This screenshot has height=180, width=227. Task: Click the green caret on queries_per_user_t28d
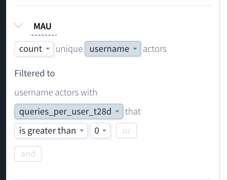point(117,111)
